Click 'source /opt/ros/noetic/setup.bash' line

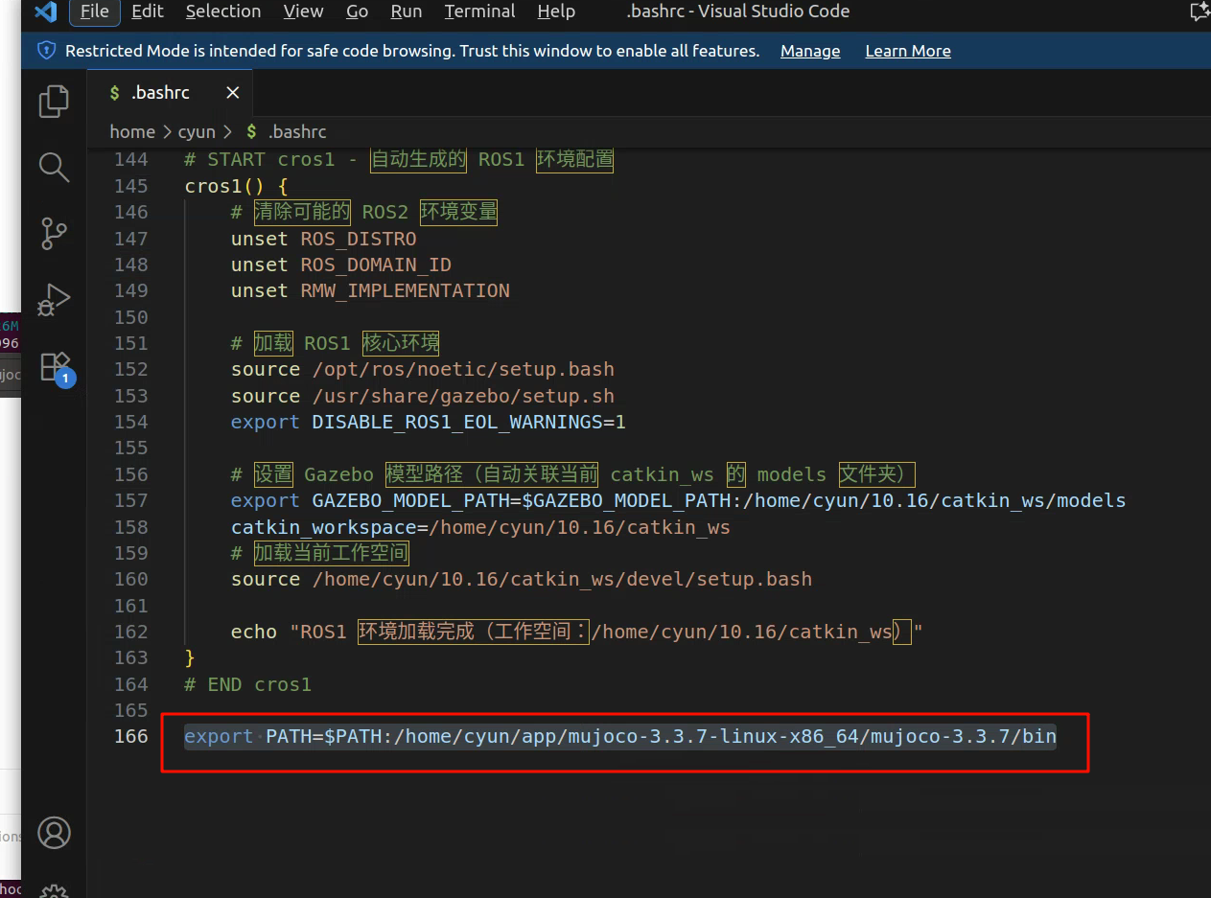422,369
